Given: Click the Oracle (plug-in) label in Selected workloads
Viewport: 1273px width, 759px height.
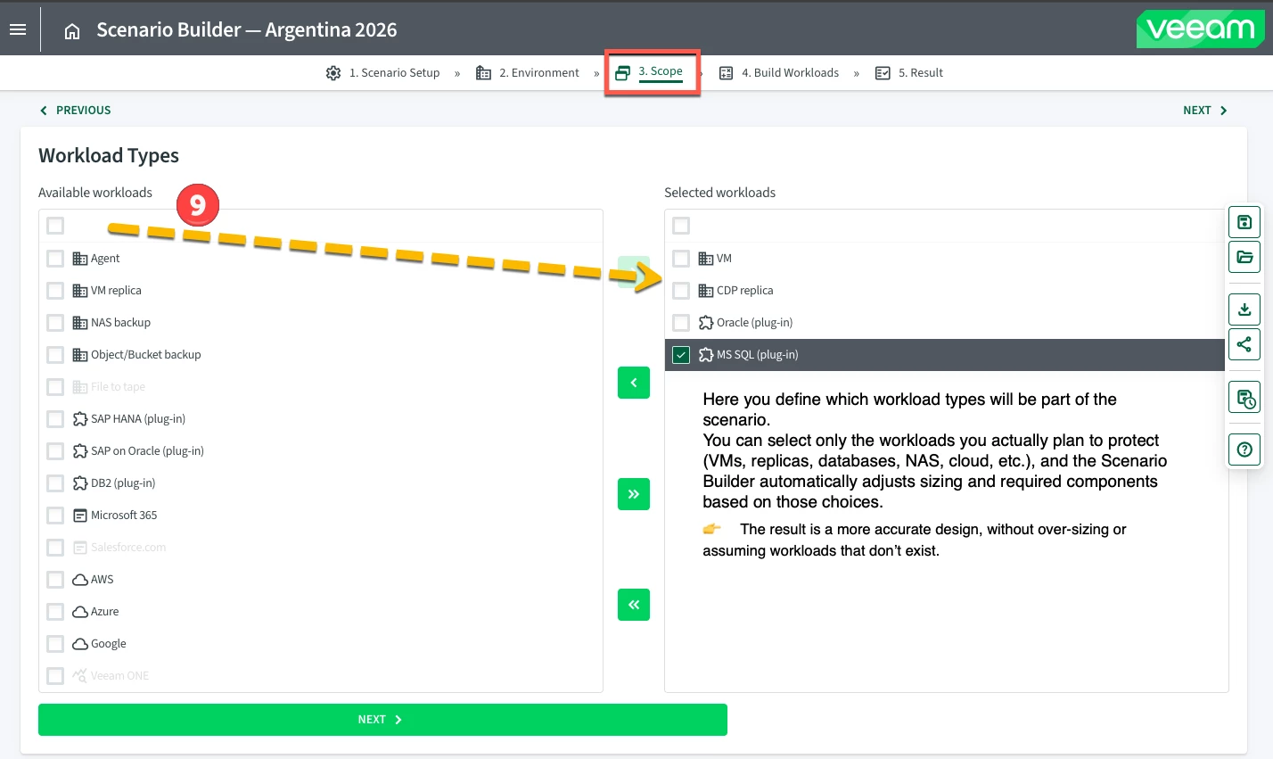Looking at the screenshot, I should click(x=754, y=323).
